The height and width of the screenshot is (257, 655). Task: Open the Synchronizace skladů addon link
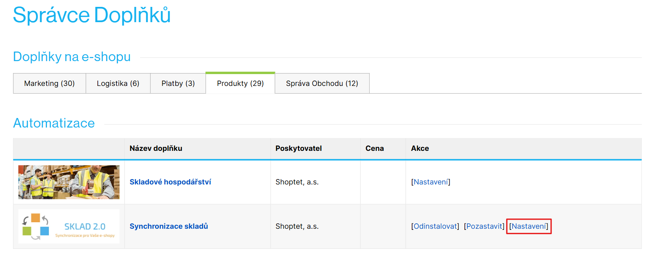(x=169, y=226)
